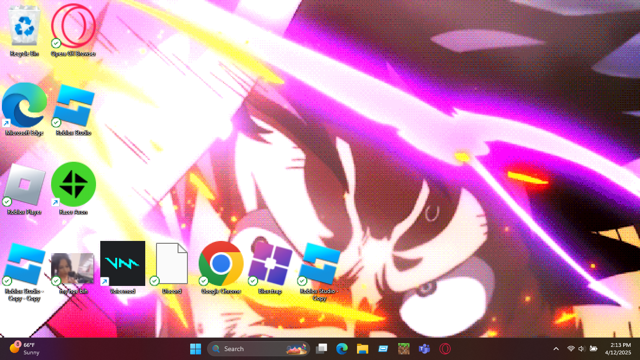640x360 pixels.
Task: Select the icon labeled 'Roblox Studio - Copy'
Action: pos(320,271)
